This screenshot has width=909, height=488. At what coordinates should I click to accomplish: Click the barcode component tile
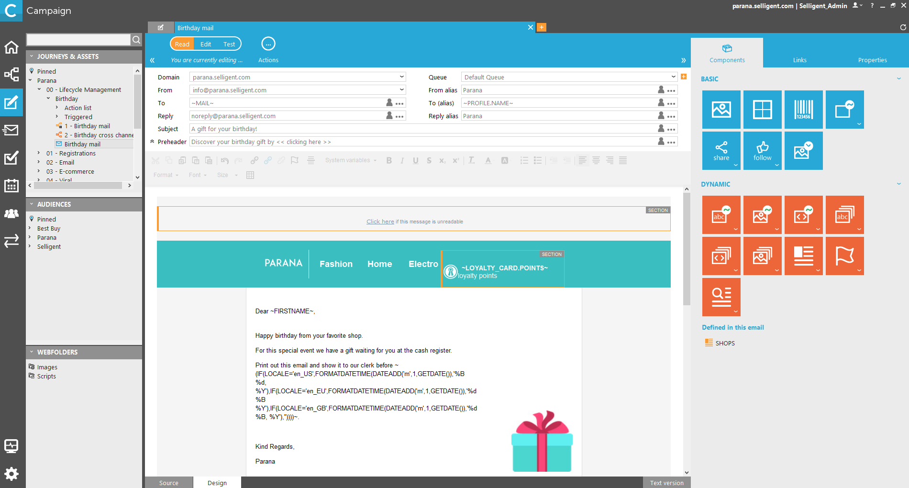point(803,110)
